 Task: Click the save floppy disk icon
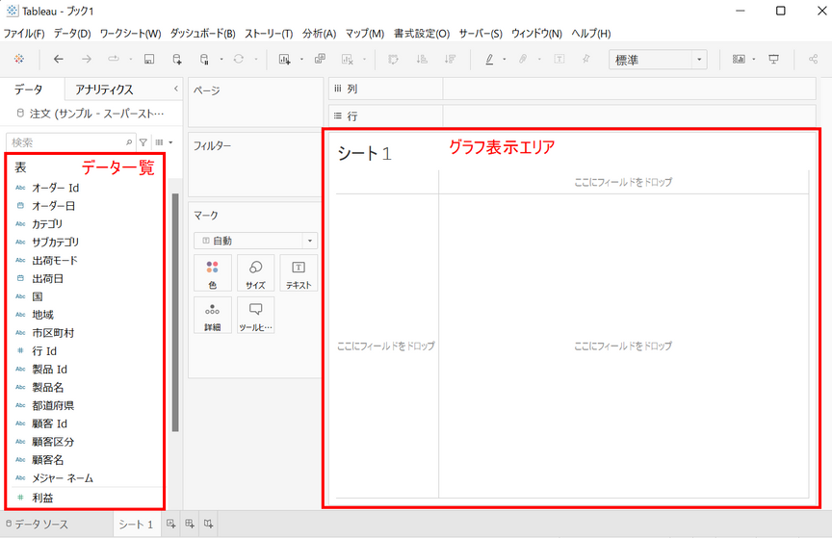(x=149, y=59)
